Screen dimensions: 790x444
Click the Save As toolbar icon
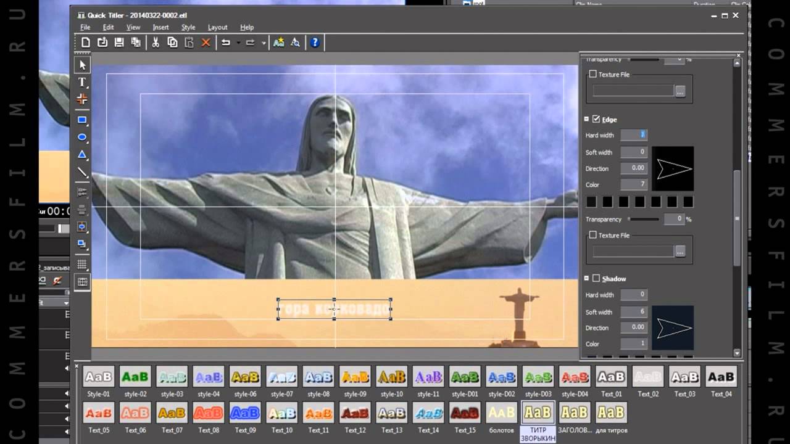coord(136,43)
